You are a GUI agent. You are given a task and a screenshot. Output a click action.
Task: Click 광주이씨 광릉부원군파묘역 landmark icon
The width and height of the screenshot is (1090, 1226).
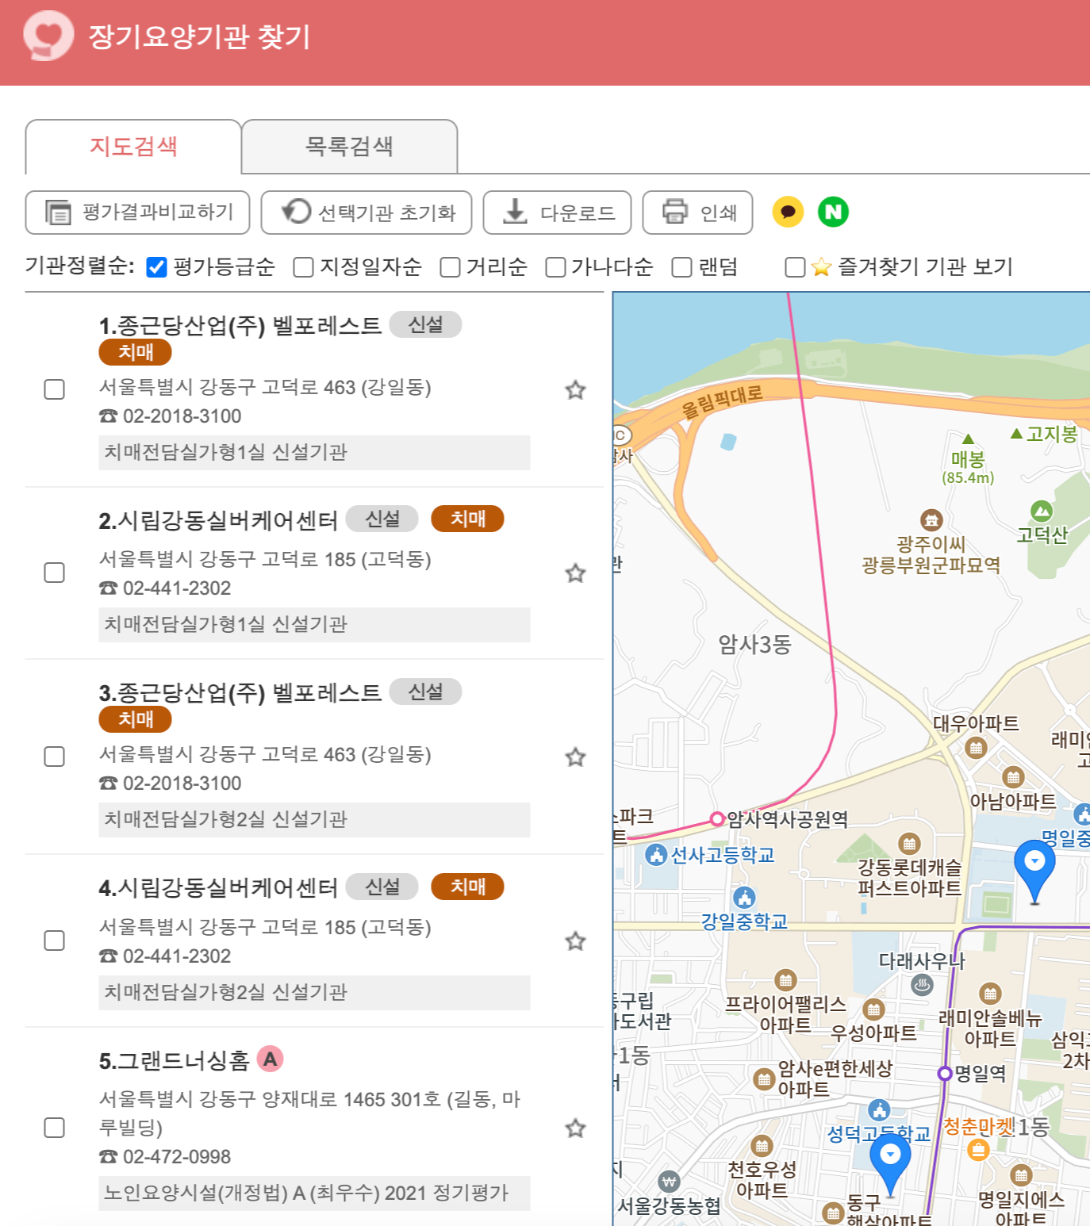(x=931, y=520)
